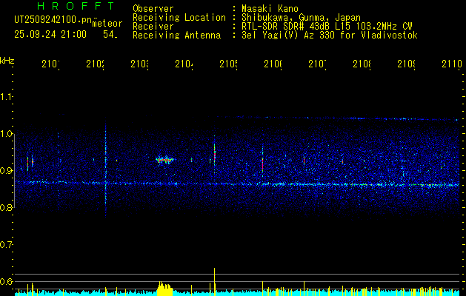Click the 0.8 frequency axis label
The image size is (466, 296).
[x=7, y=208]
